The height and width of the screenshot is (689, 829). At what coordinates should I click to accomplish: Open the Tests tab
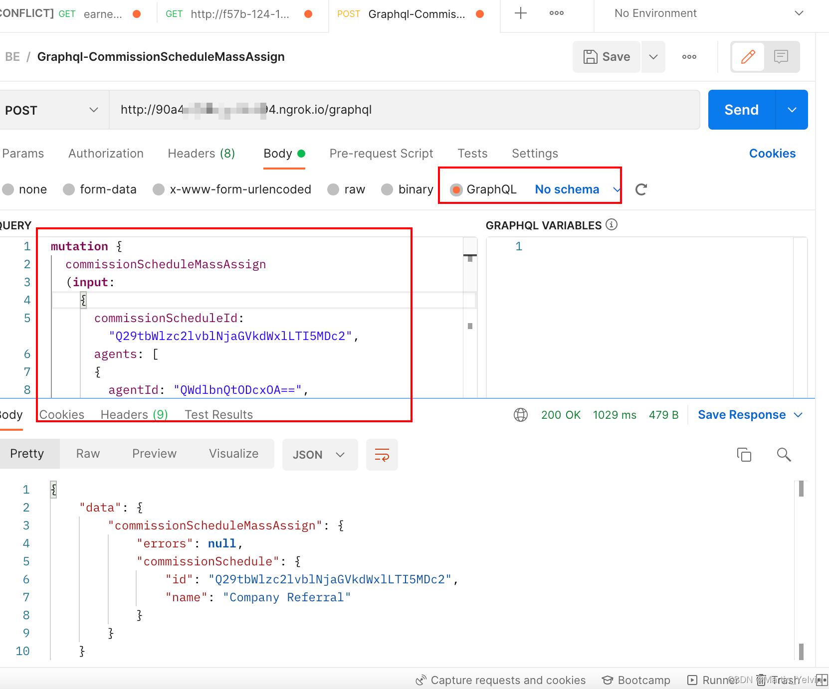472,154
